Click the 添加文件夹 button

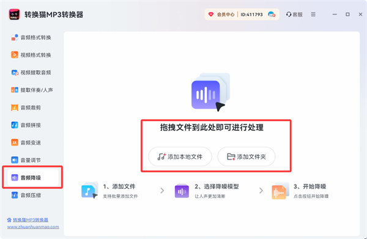click(x=247, y=156)
